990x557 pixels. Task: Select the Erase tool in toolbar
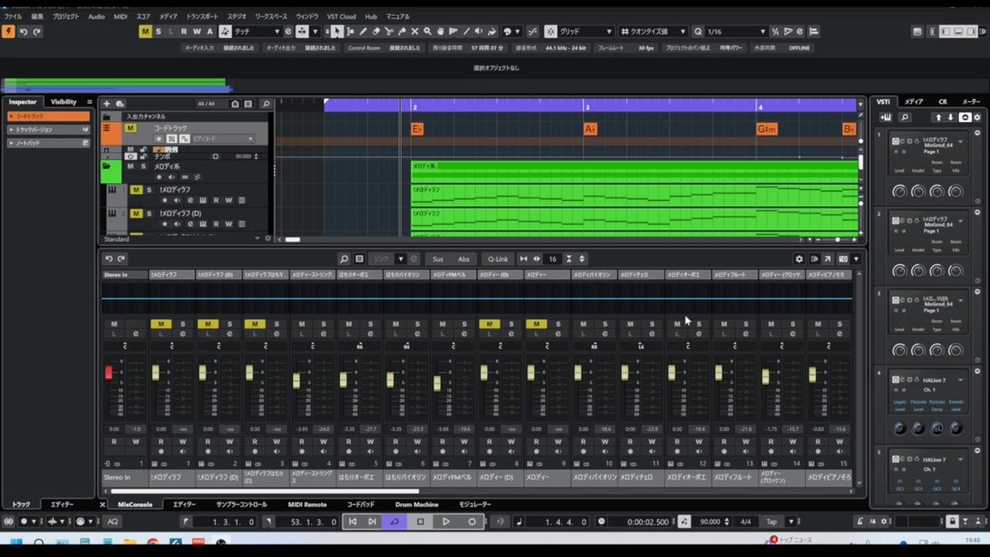coord(376,31)
